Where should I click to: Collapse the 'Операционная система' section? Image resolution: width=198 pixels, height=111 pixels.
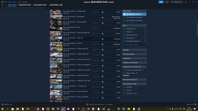pyautogui.click(x=134, y=84)
